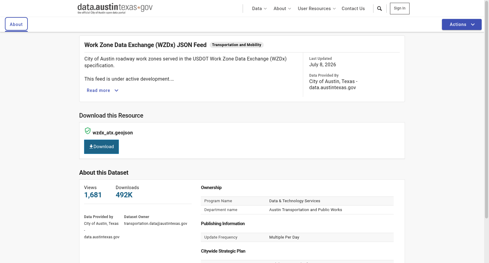Click the search magnifier icon
489x263 pixels.
[x=380, y=9]
